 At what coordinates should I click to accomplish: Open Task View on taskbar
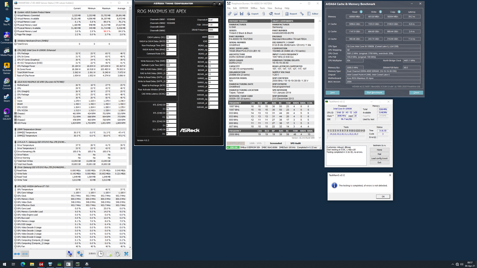(x=13, y=264)
